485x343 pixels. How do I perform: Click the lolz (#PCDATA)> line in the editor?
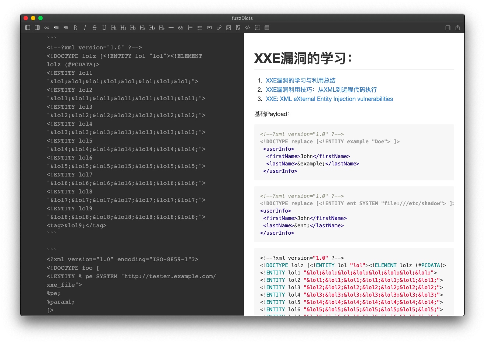pyautogui.click(x=73, y=64)
